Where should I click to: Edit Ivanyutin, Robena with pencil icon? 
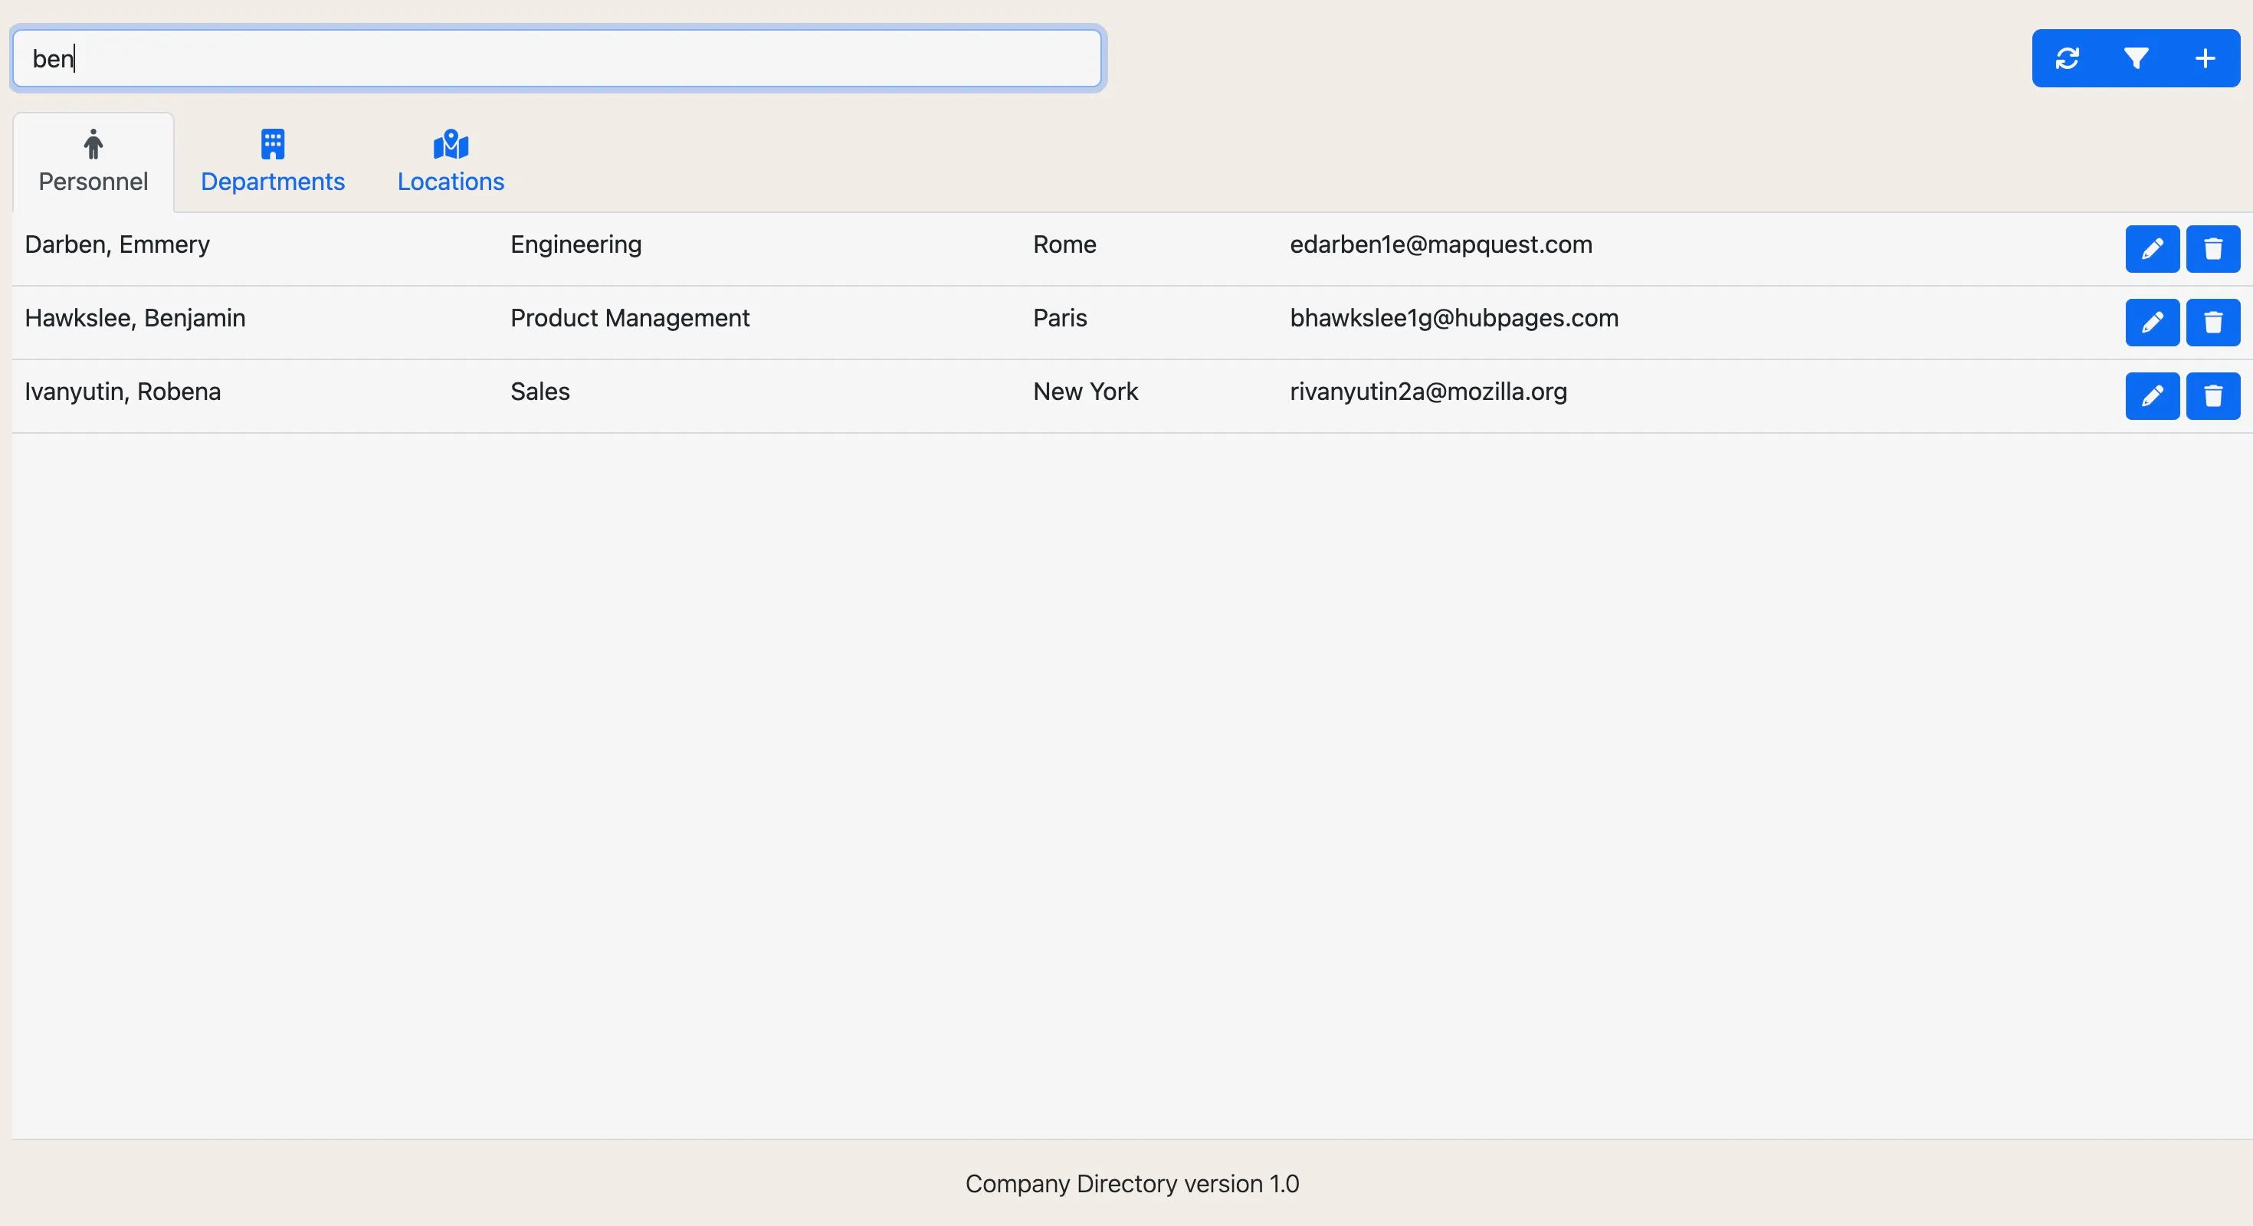coord(2153,396)
